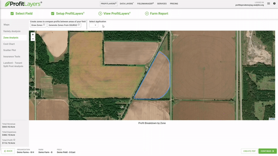278x156 pixels.
Task: Click Profit Breakdown by Zone heading
Action: [152, 123]
